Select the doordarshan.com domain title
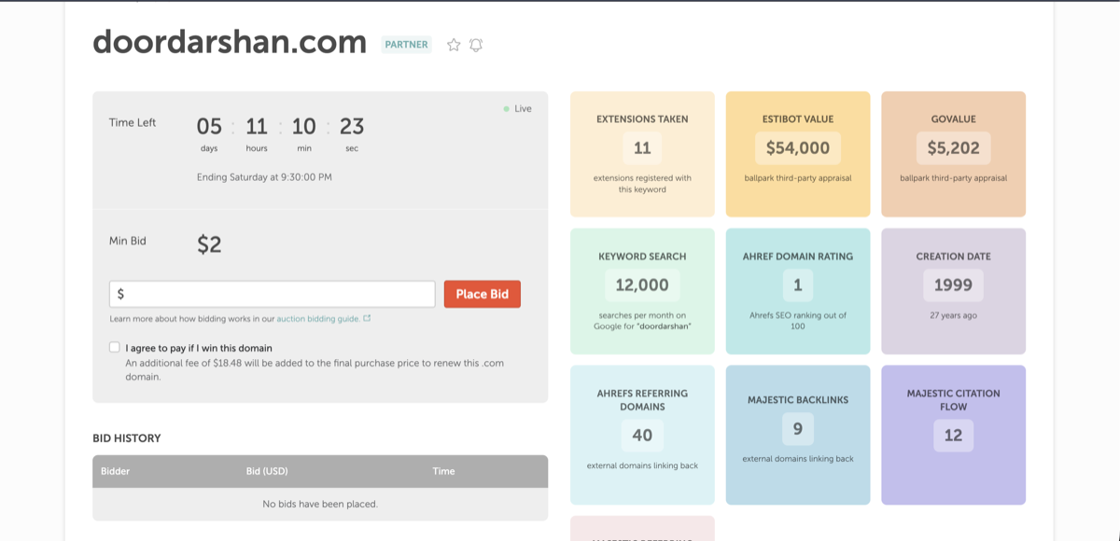Screen dimensions: 1120x541 [228, 43]
